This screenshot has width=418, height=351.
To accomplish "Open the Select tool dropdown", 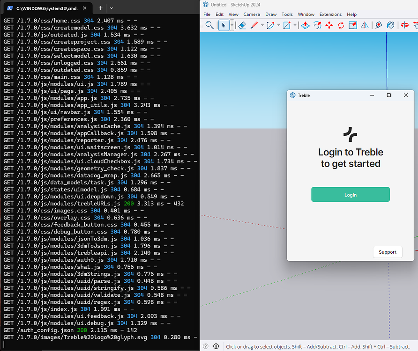I will coord(231,25).
